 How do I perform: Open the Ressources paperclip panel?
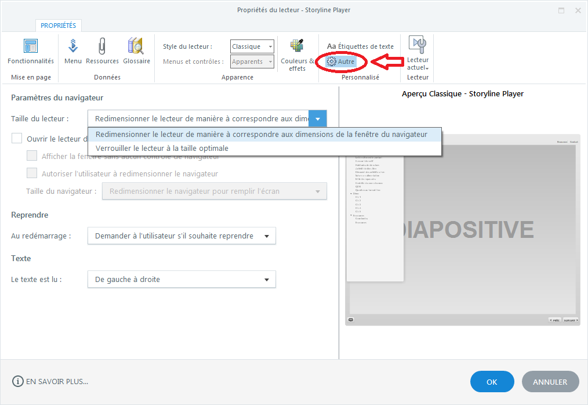[102, 51]
